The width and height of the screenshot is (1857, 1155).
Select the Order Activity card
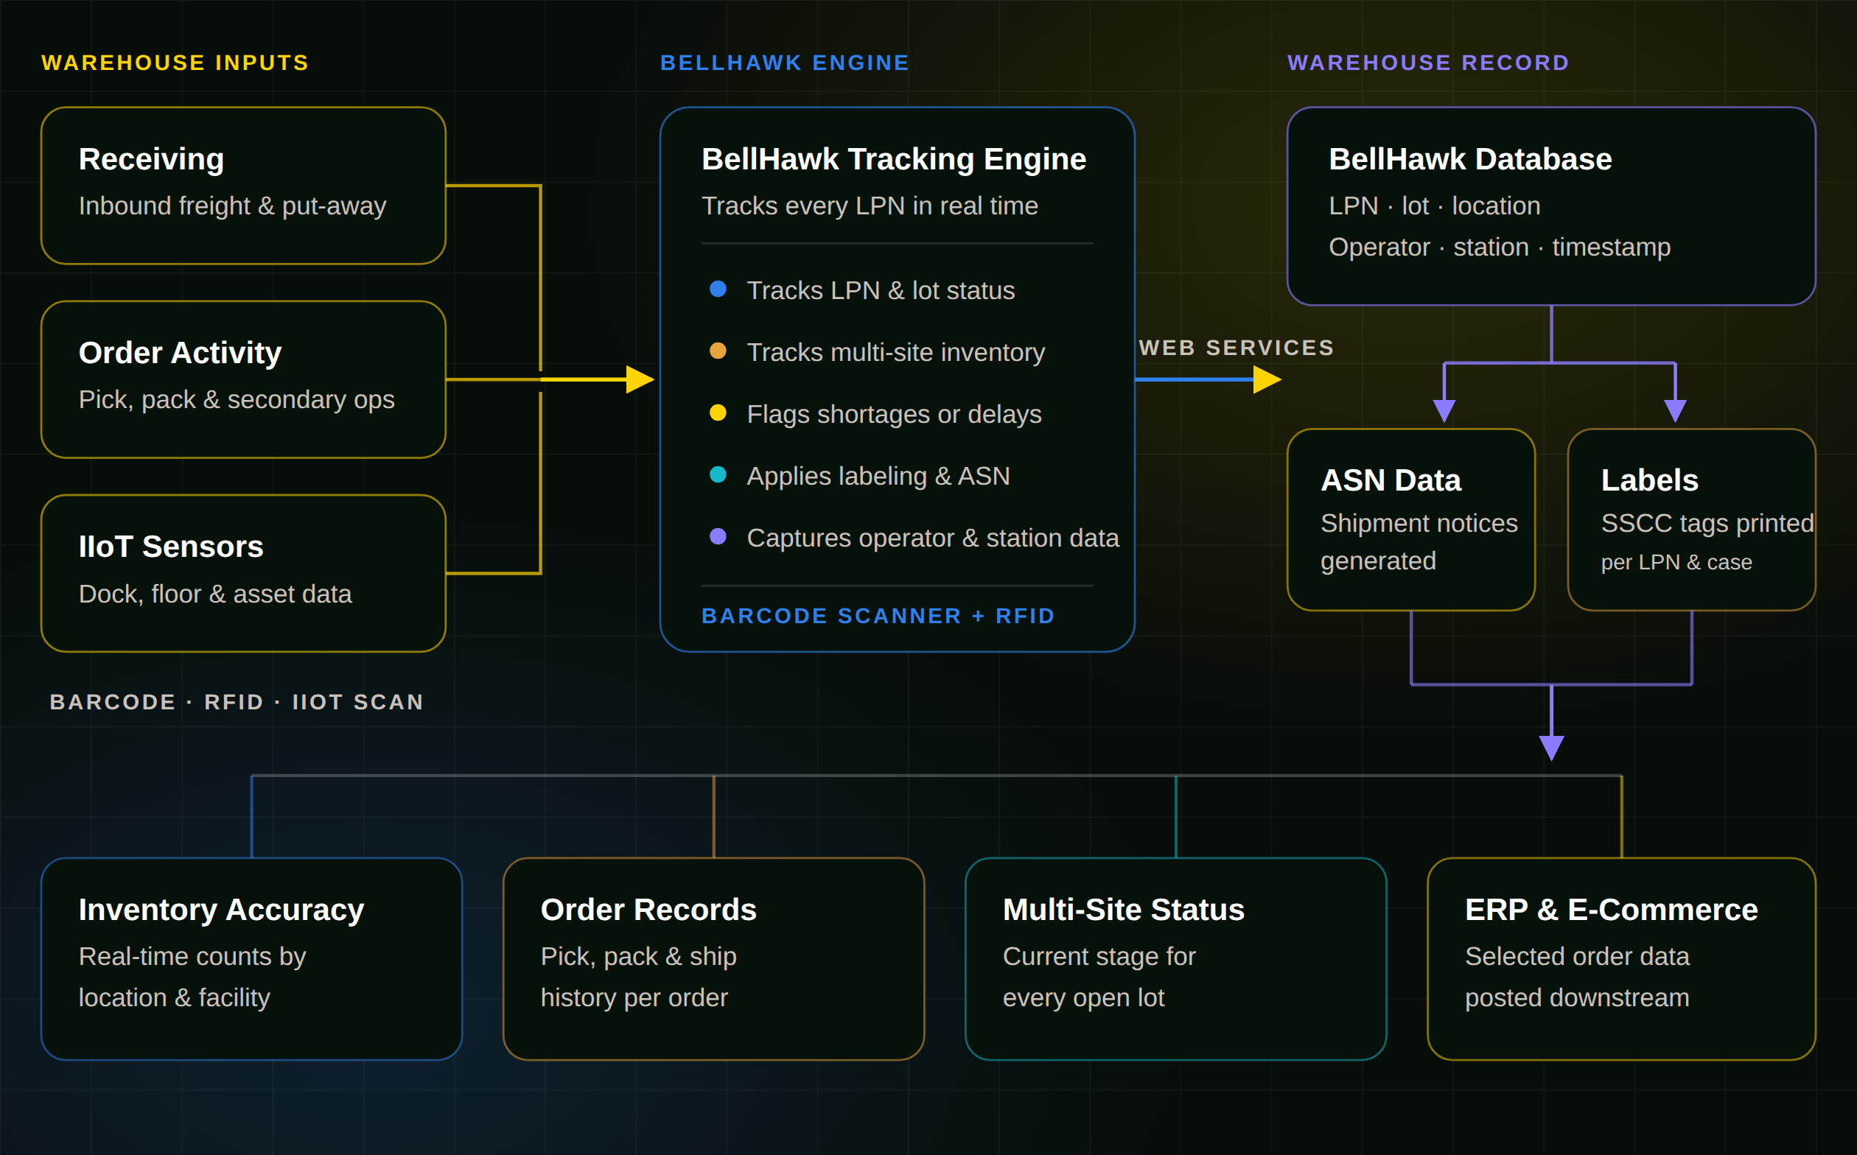[243, 379]
